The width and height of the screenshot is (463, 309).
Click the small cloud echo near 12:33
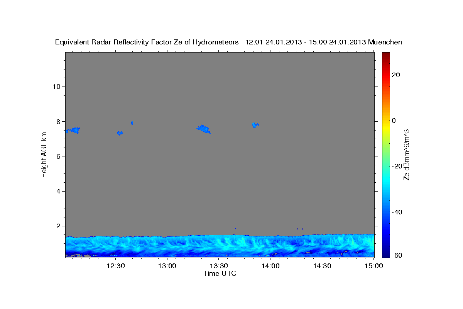(120, 133)
